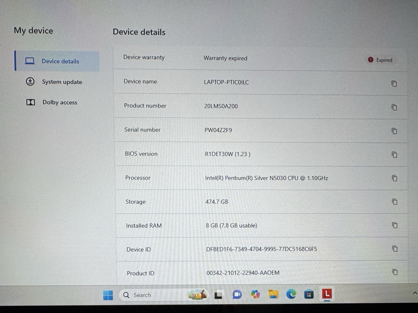Copy the Installed RAM value
The image size is (418, 313).
tap(395, 225)
